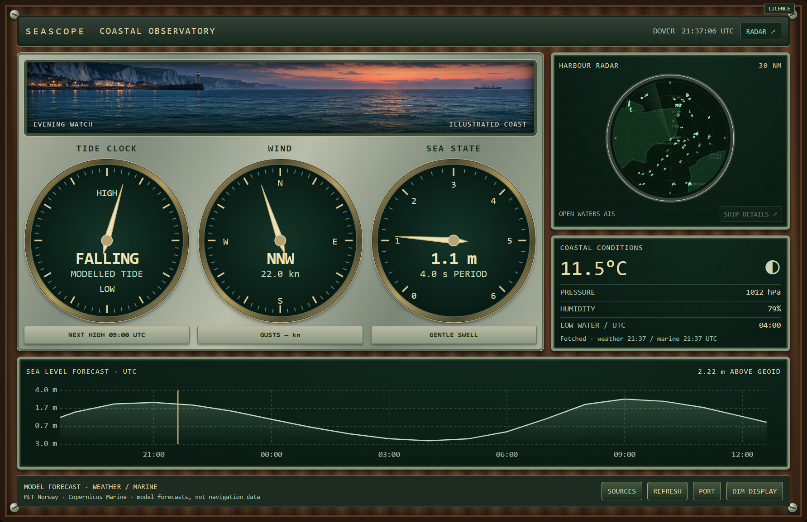Click the 2.22 m ABOVE GEOID readout

click(x=739, y=372)
